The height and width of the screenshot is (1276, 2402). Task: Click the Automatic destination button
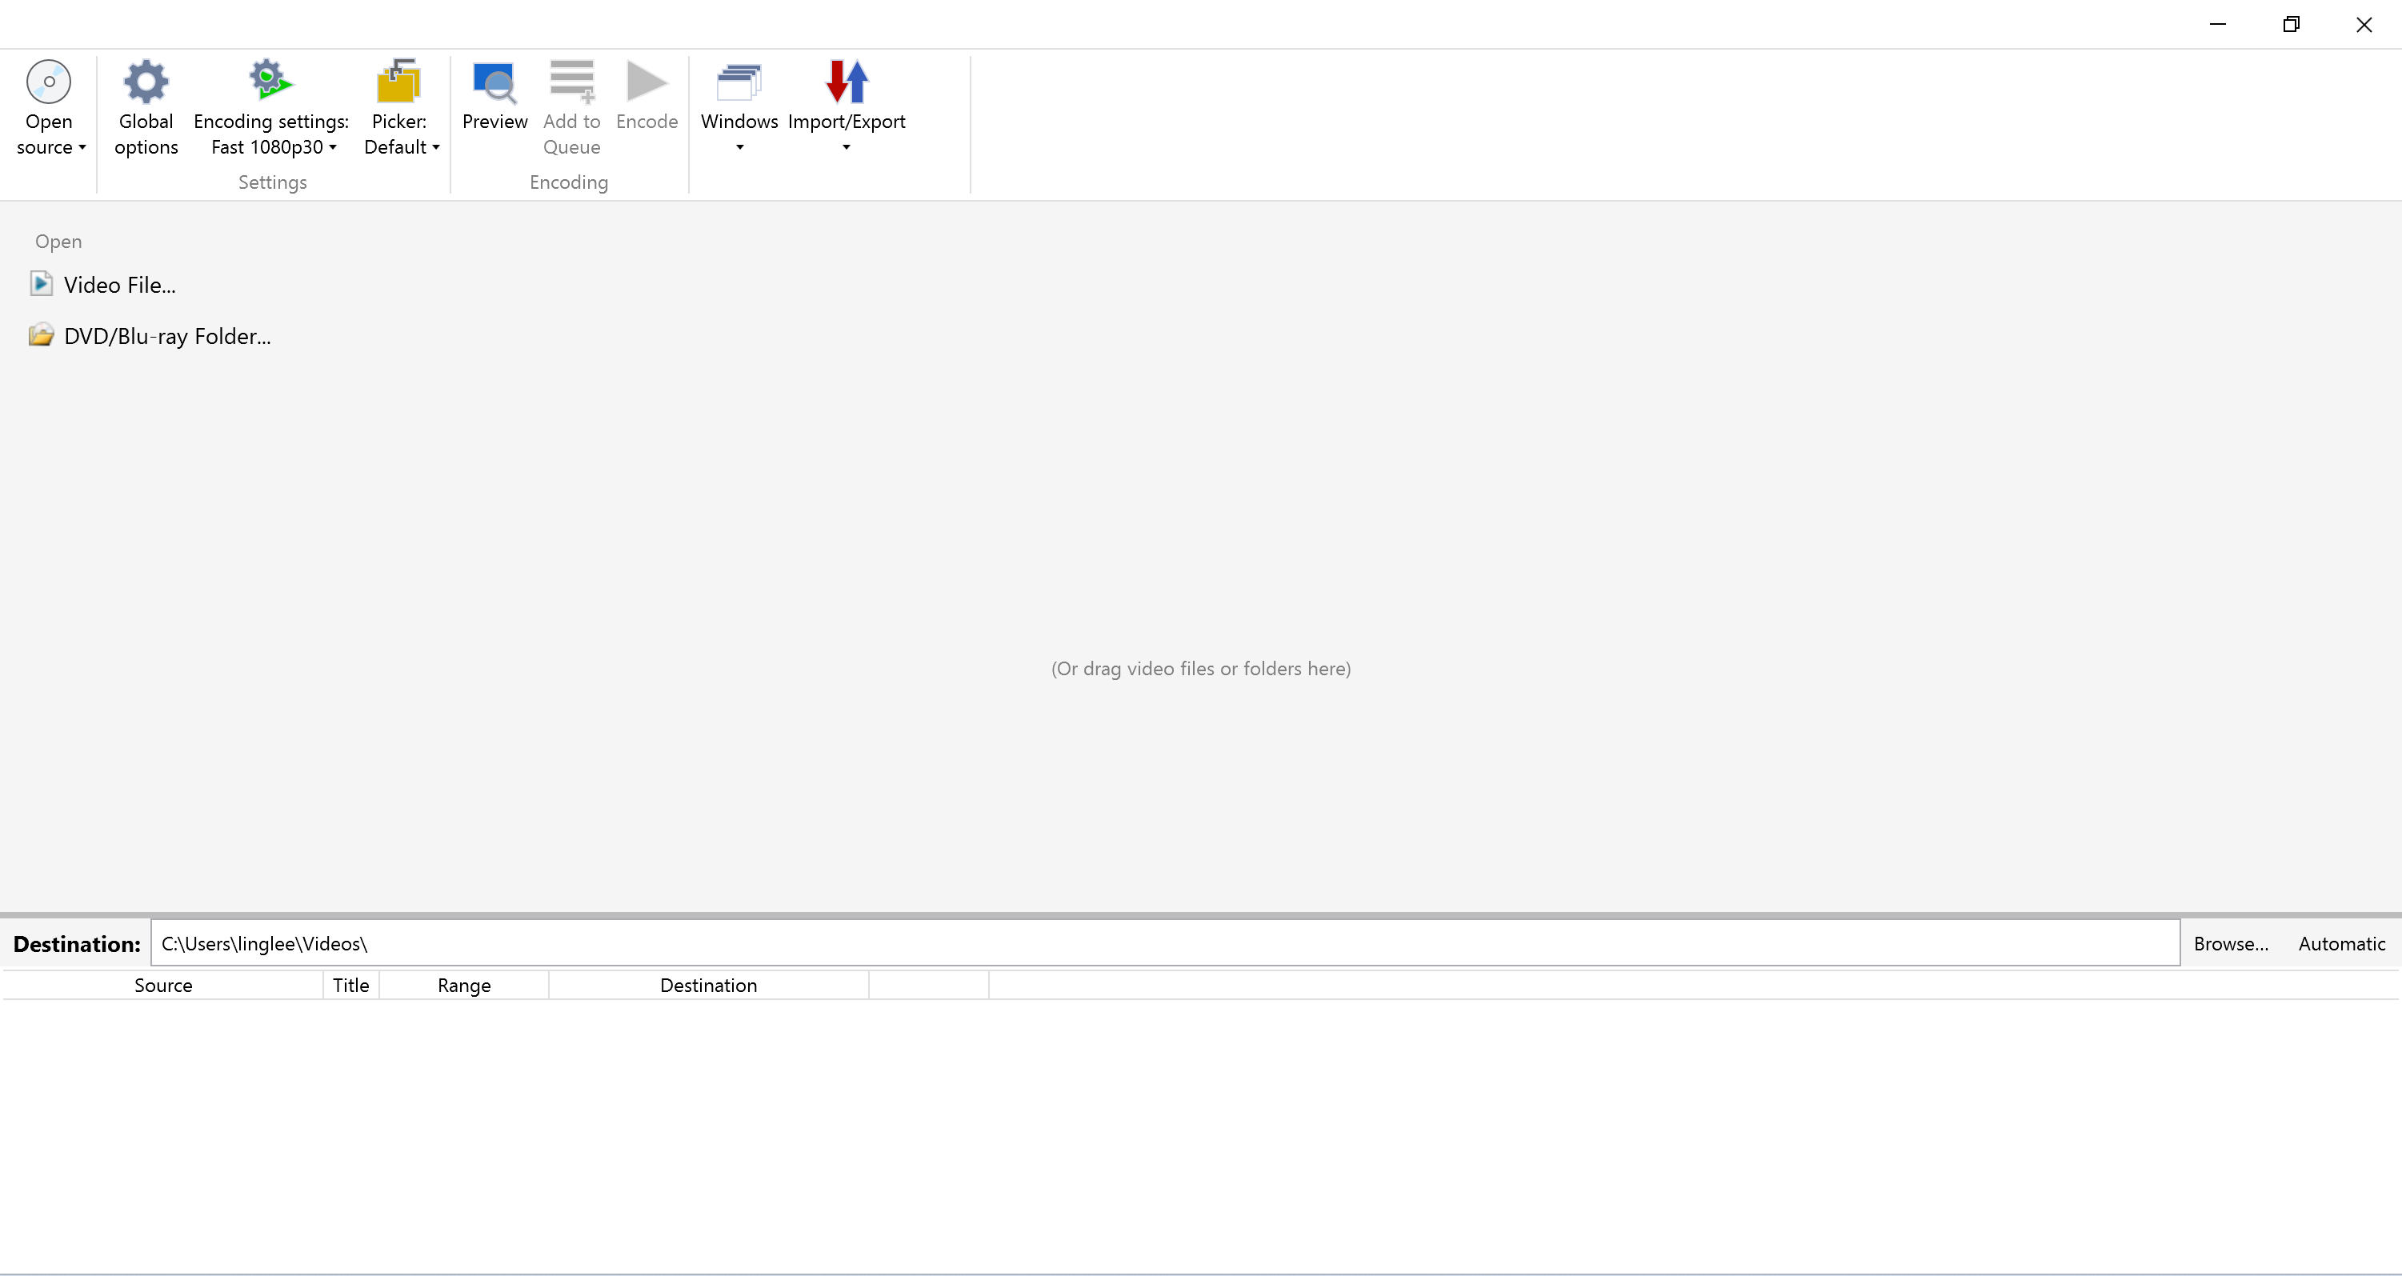click(x=2340, y=943)
